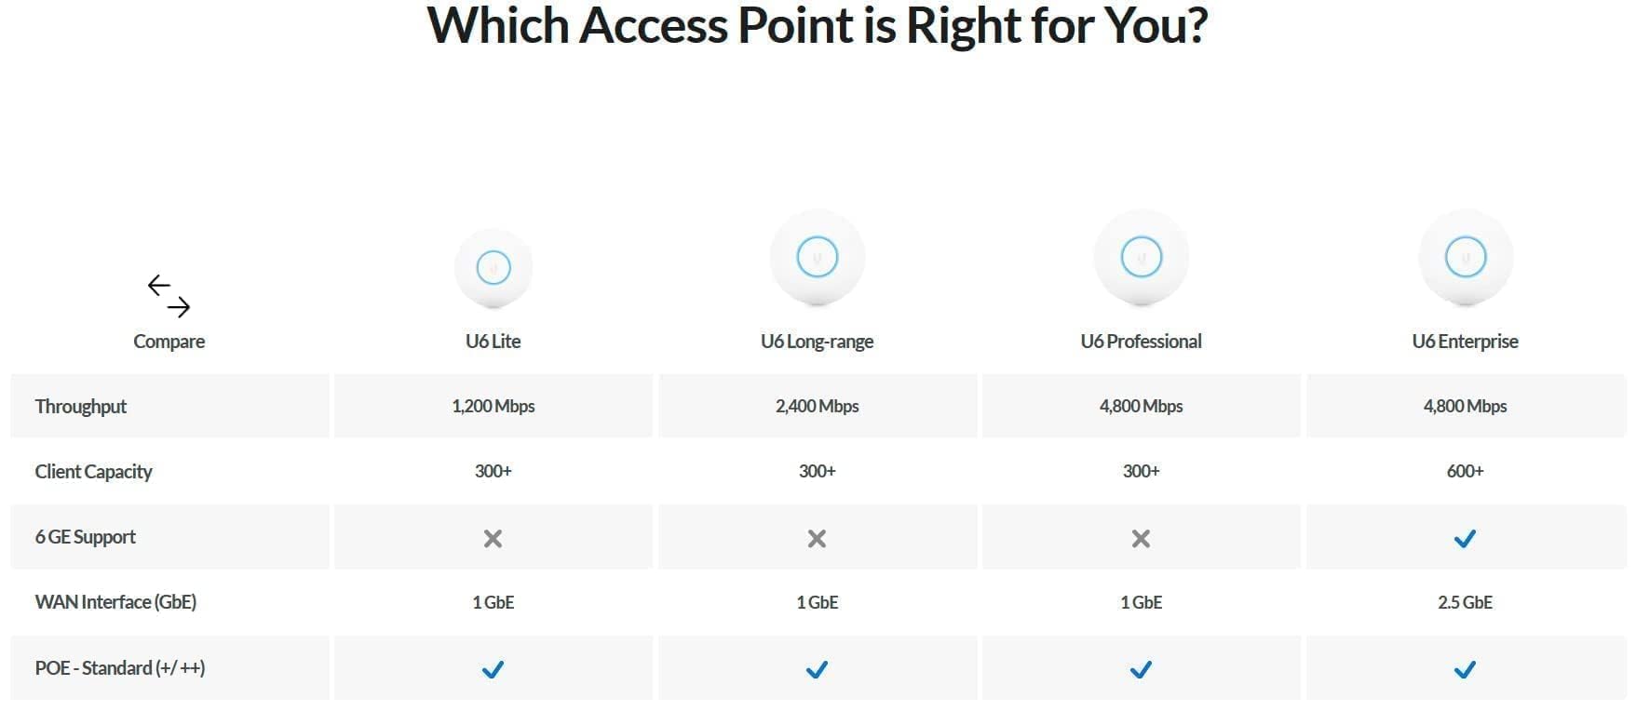Viewport: 1636px width, 712px height.
Task: Click the POE checkmark for U6 Enterprise
Action: click(x=1465, y=669)
